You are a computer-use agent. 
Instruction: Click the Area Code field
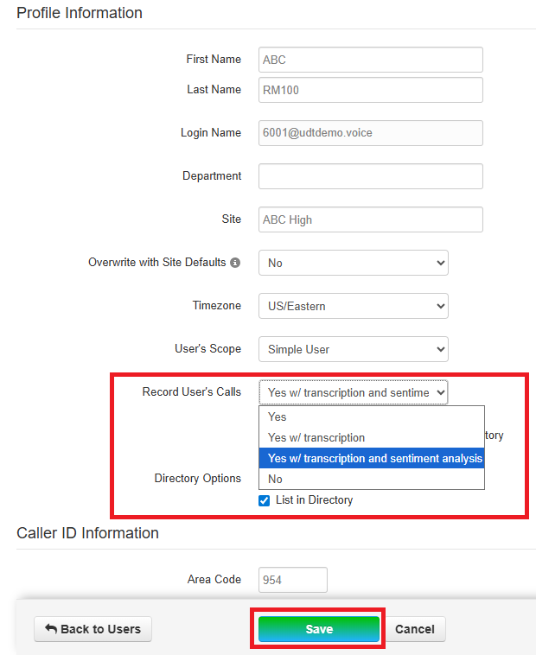tap(292, 580)
